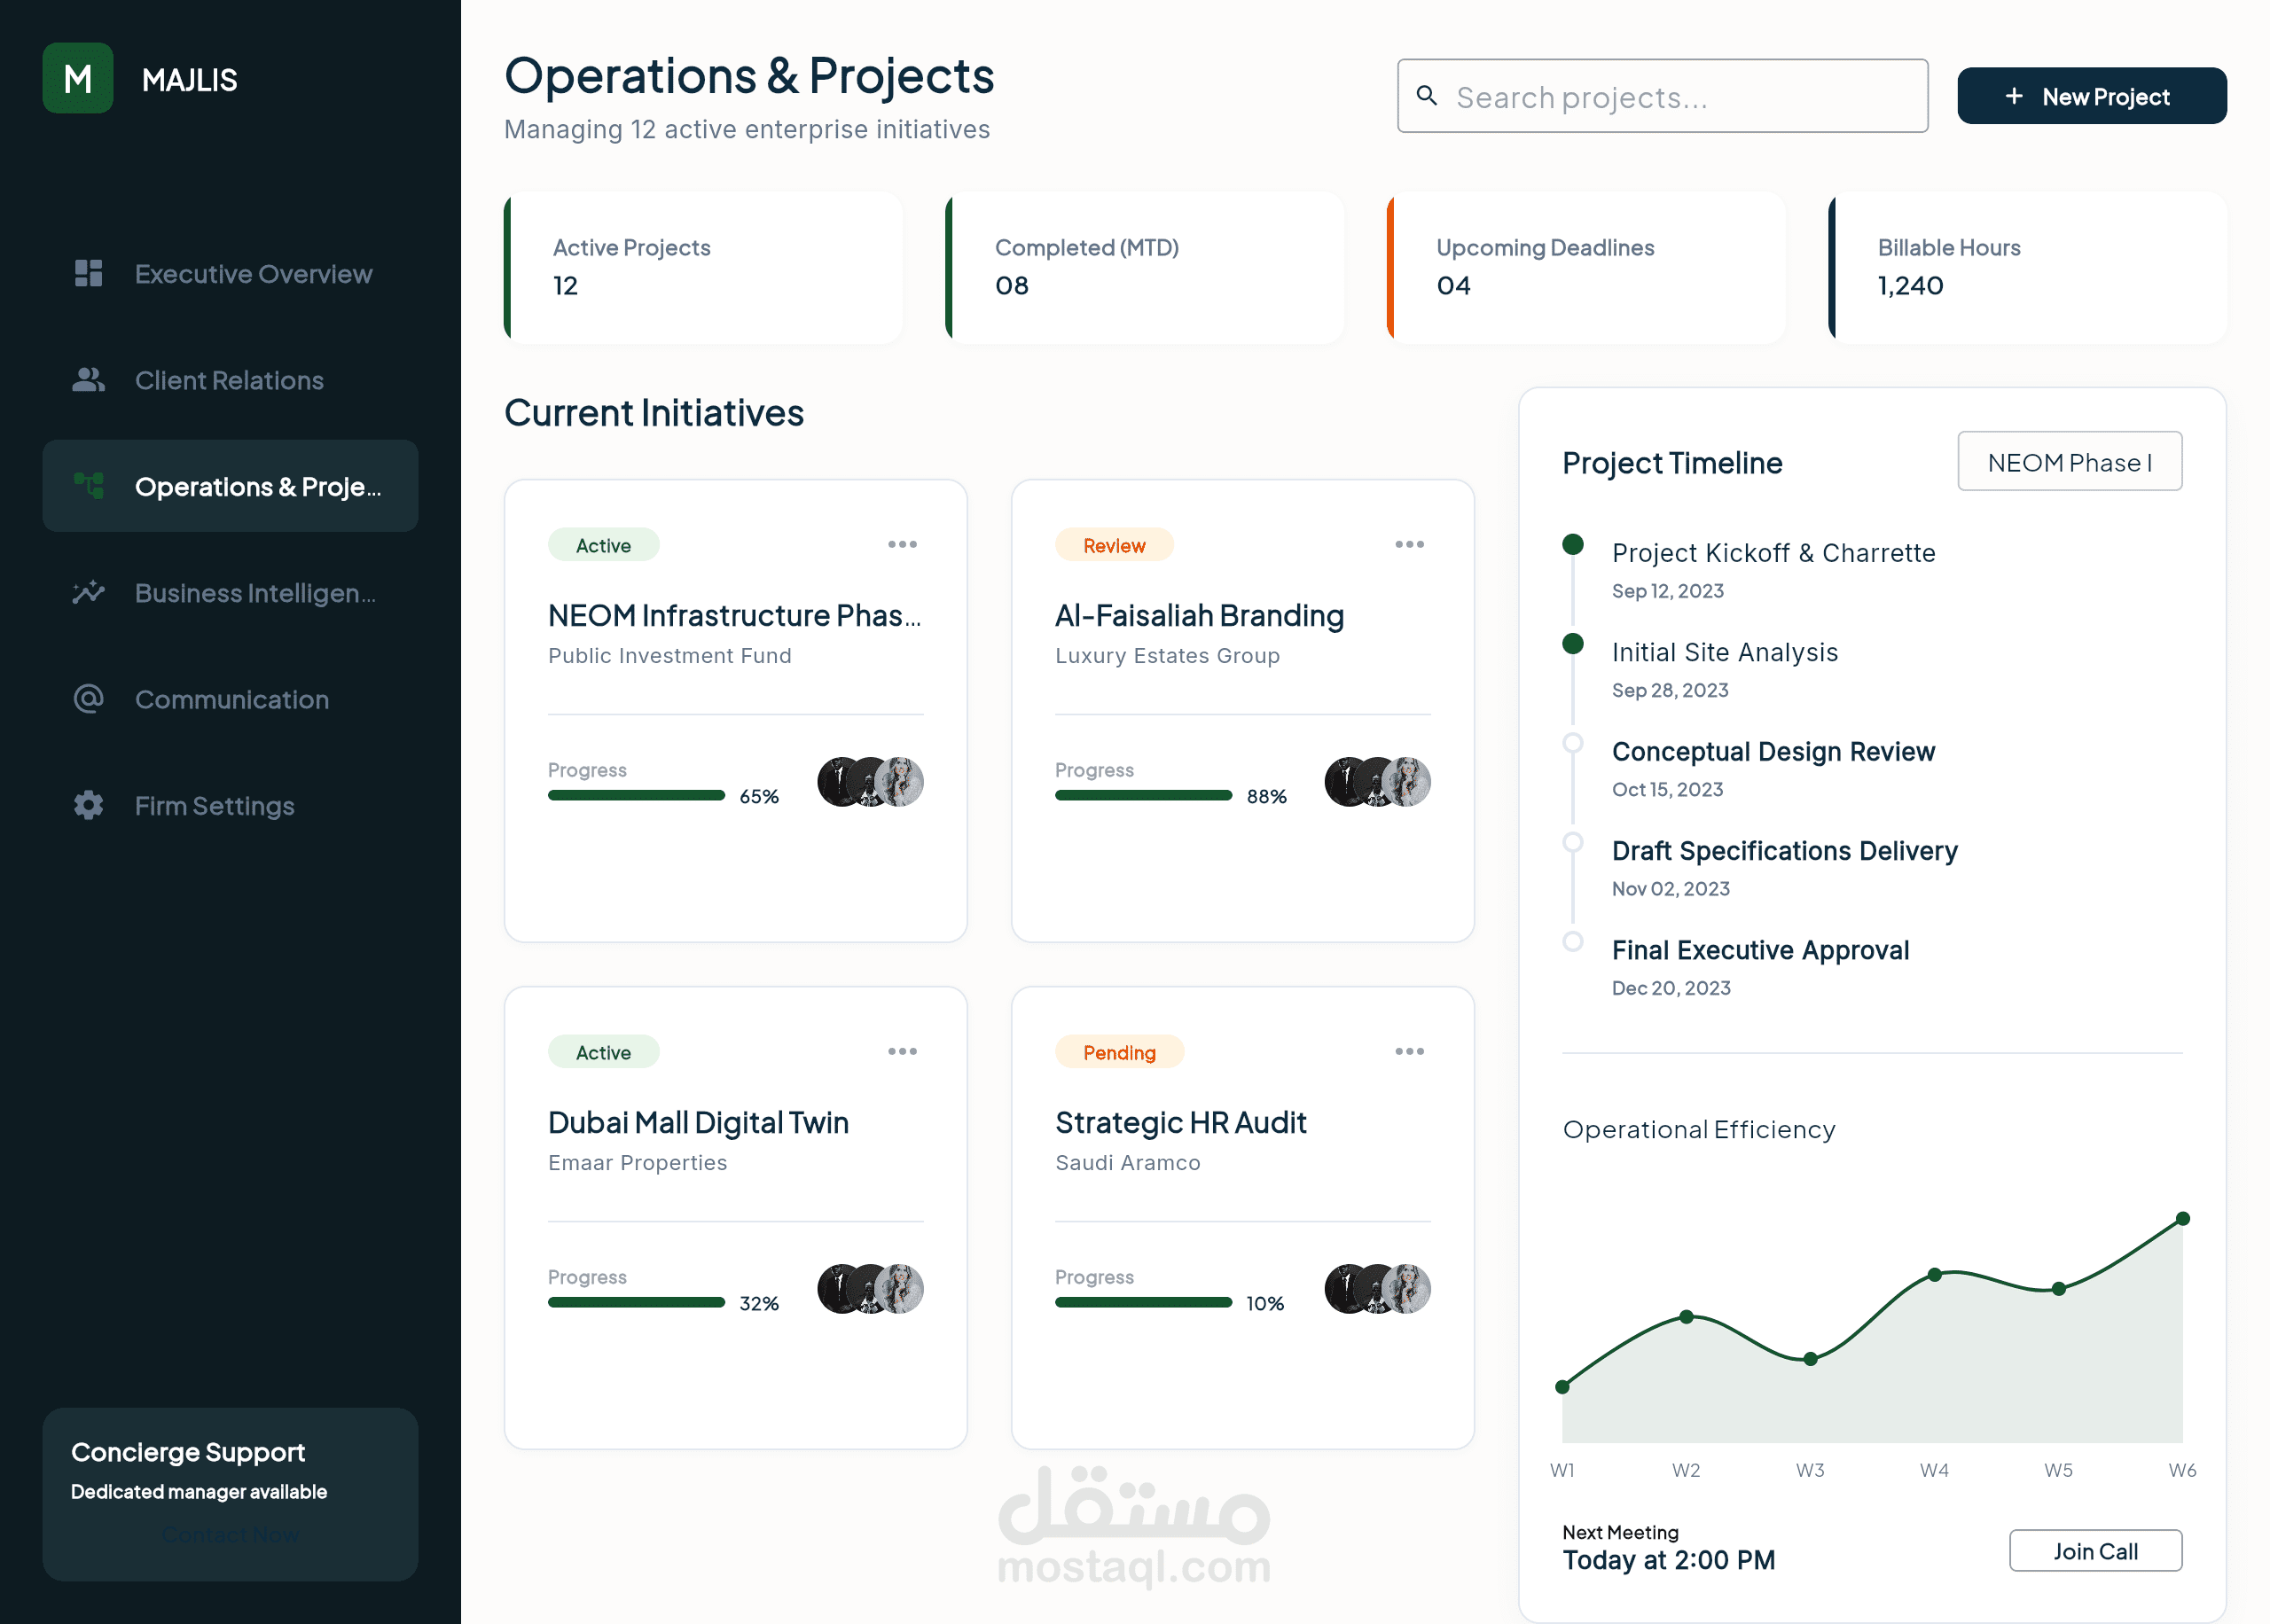Click the Firm Settings gear icon
This screenshot has width=2270, height=1624.
point(88,805)
